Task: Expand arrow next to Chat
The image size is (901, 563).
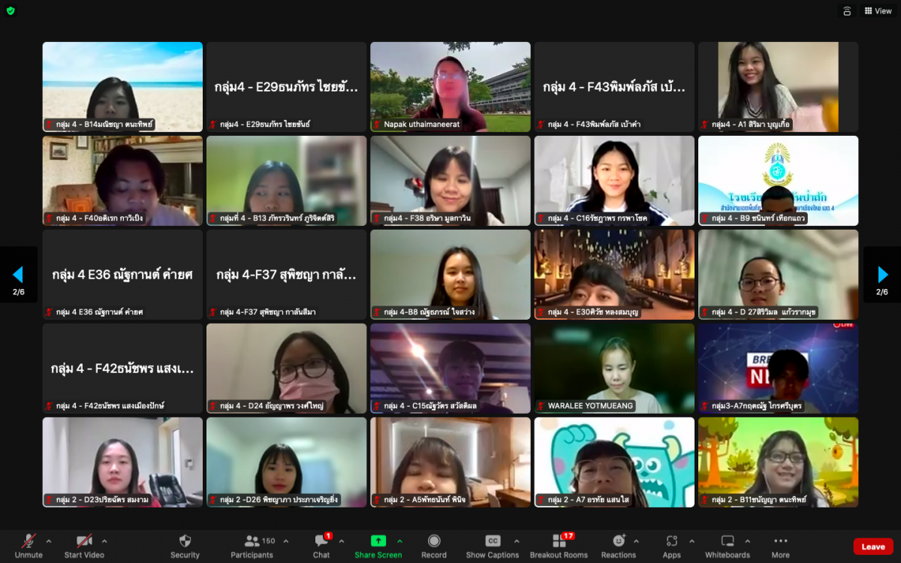Action: (342, 541)
